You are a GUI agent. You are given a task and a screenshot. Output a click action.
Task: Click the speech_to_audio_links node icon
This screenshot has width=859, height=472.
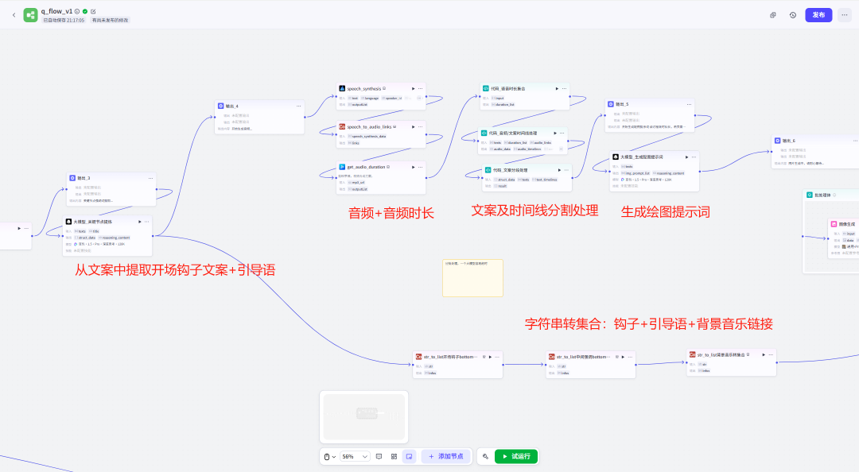[x=342, y=127]
